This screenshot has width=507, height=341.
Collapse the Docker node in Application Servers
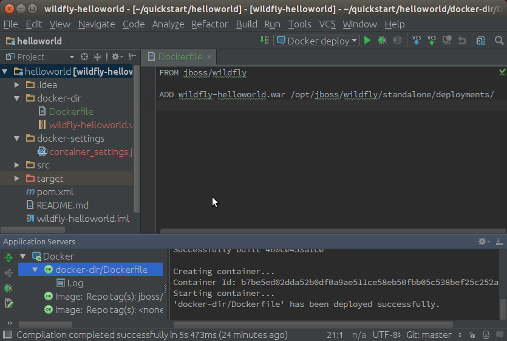[x=23, y=257]
